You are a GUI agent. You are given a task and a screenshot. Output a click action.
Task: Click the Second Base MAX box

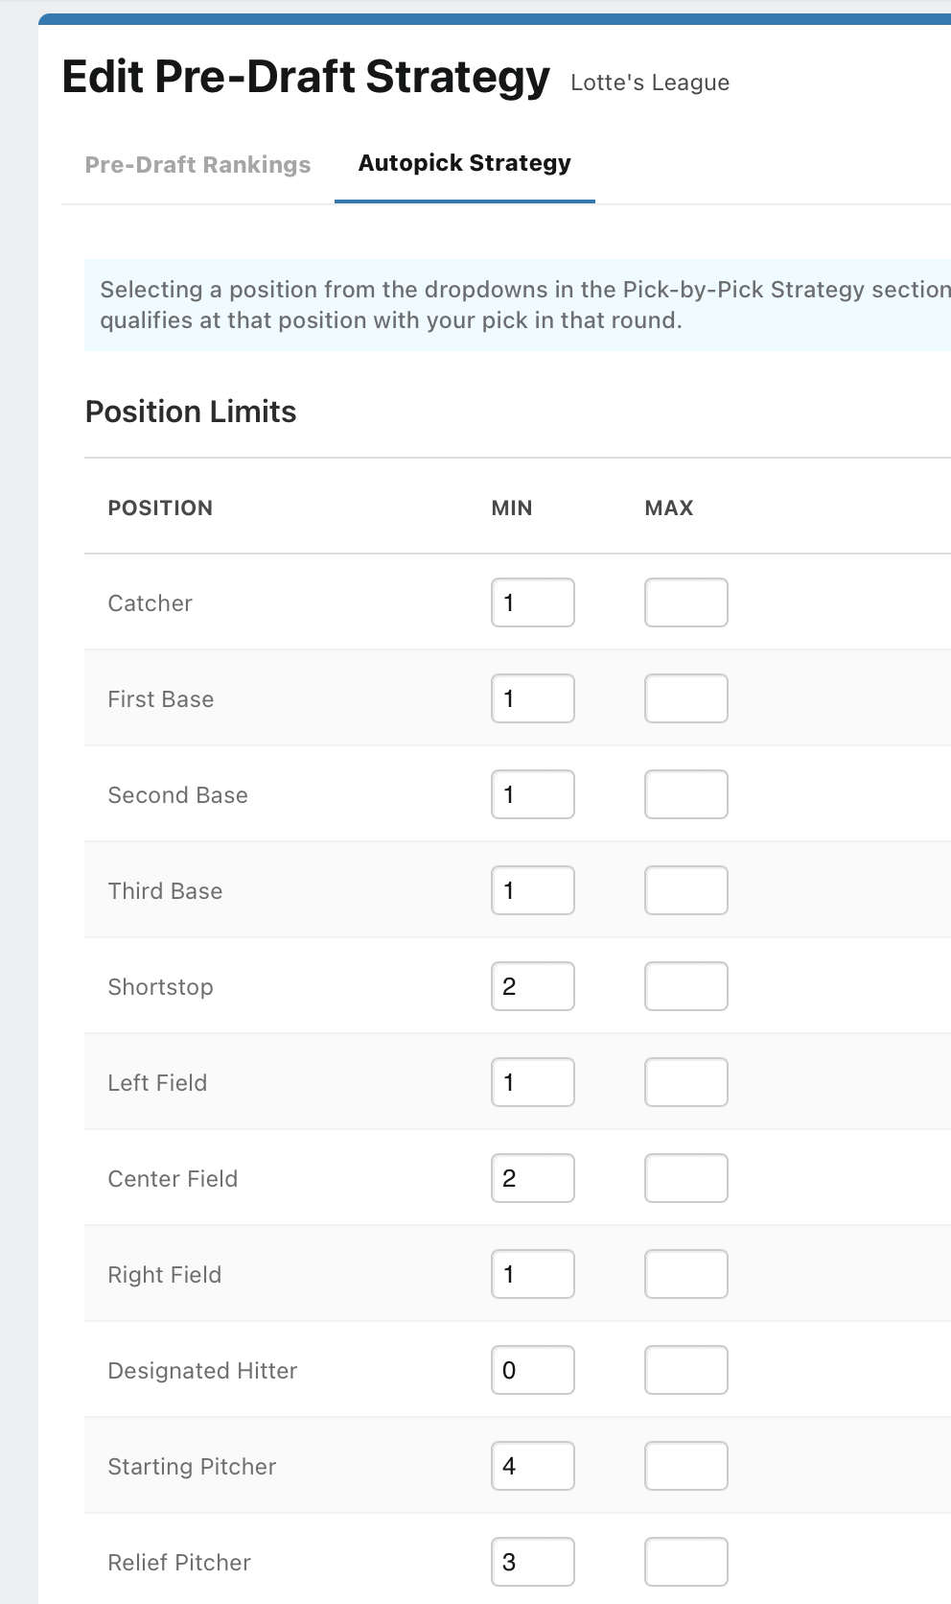point(686,794)
